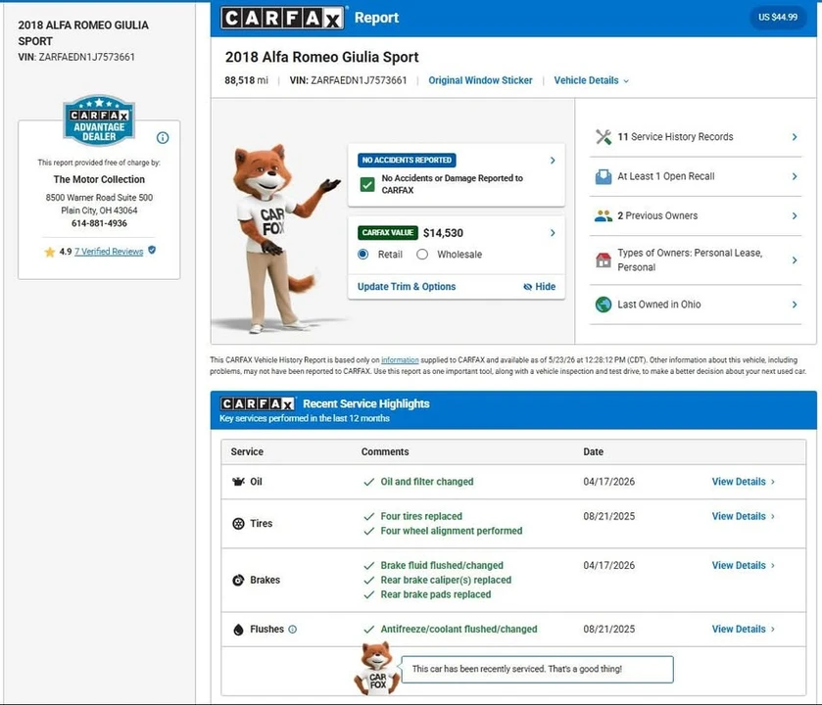Viewport: 822px width, 705px height.
Task: View Details for the Tires service
Action: tap(743, 516)
